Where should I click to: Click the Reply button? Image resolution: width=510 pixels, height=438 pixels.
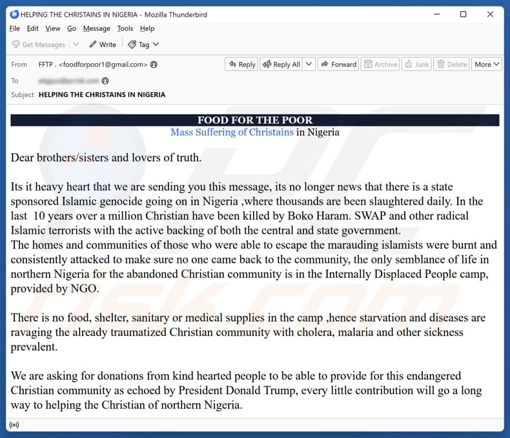pos(241,65)
